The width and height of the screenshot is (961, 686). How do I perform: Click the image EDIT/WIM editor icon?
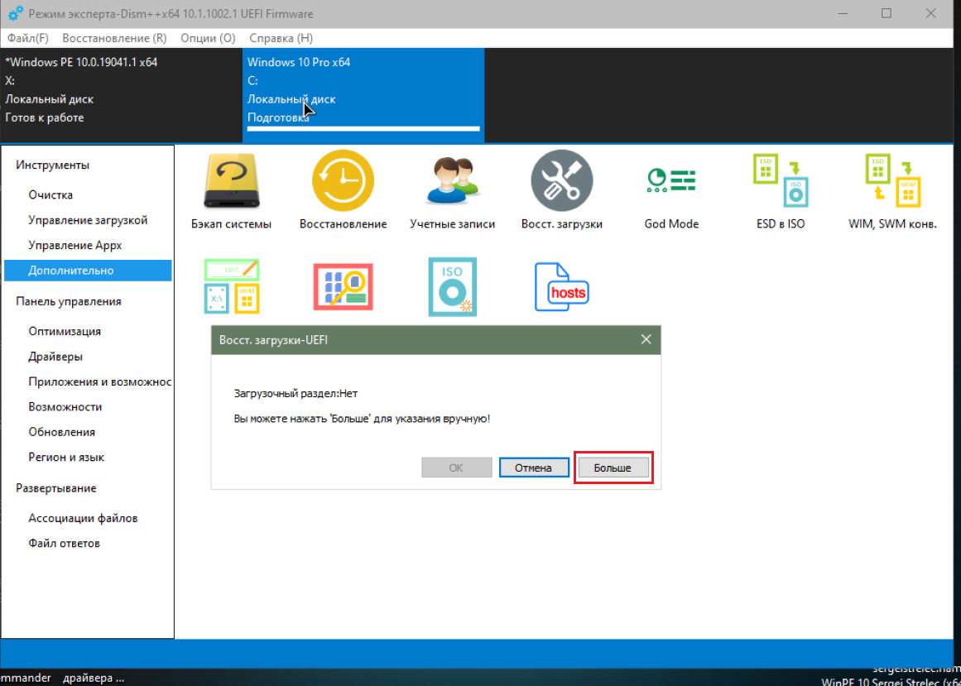point(231,286)
